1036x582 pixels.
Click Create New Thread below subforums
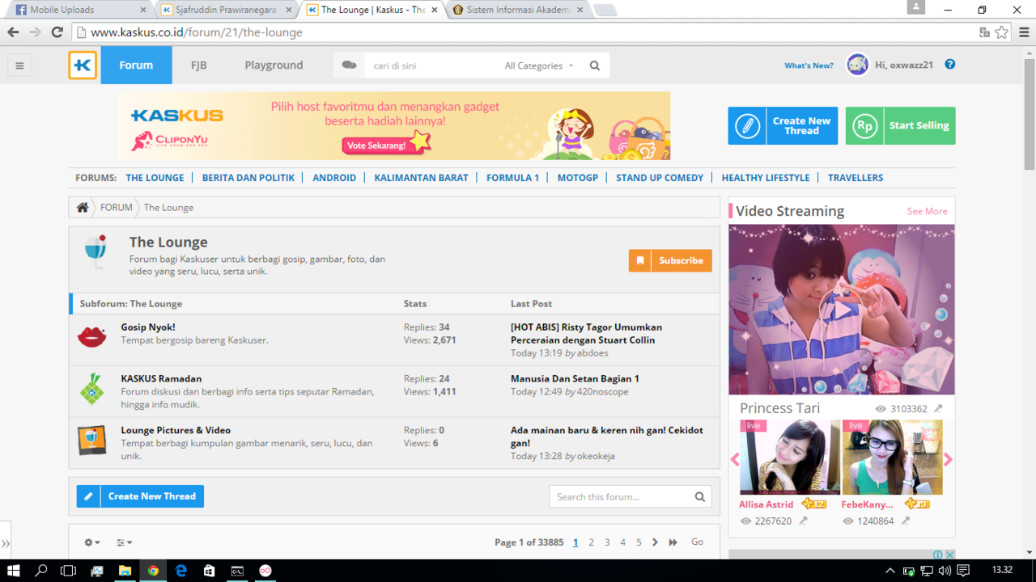click(x=140, y=496)
